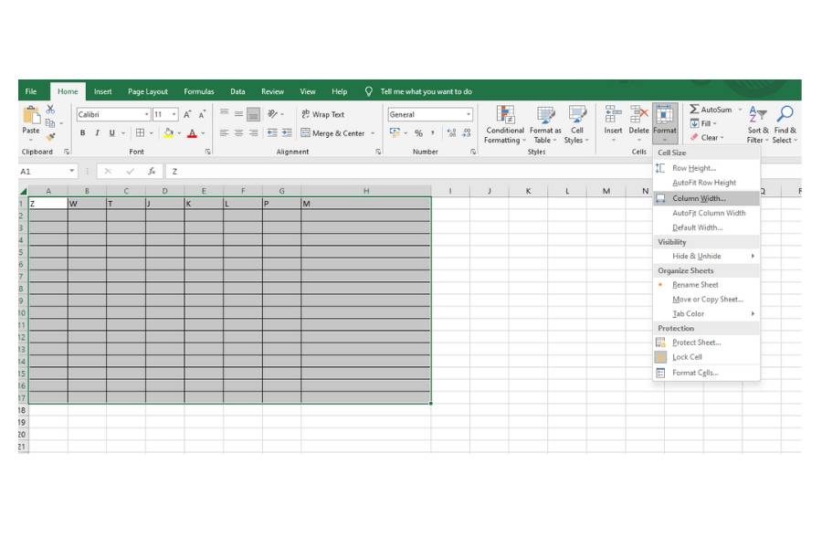This screenshot has height=548, width=822.
Task: Toggle Lock Cell option
Action: coord(706,357)
